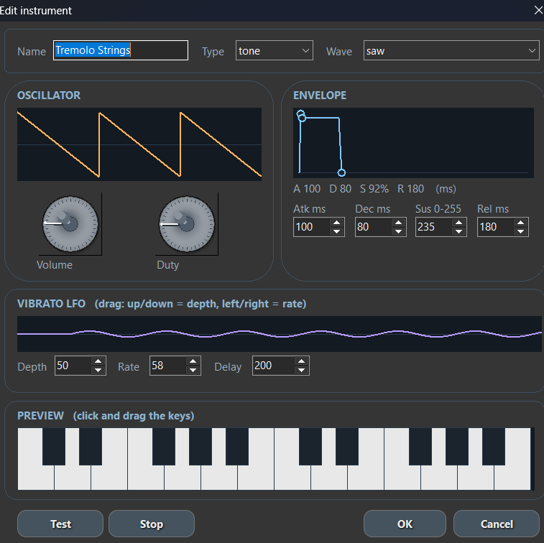Screen dimensions: 544x543
Task: Decrease Dec ms with down arrow
Action: click(x=398, y=231)
